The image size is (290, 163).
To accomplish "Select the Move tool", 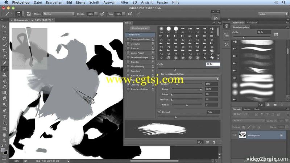I will point(4,27).
